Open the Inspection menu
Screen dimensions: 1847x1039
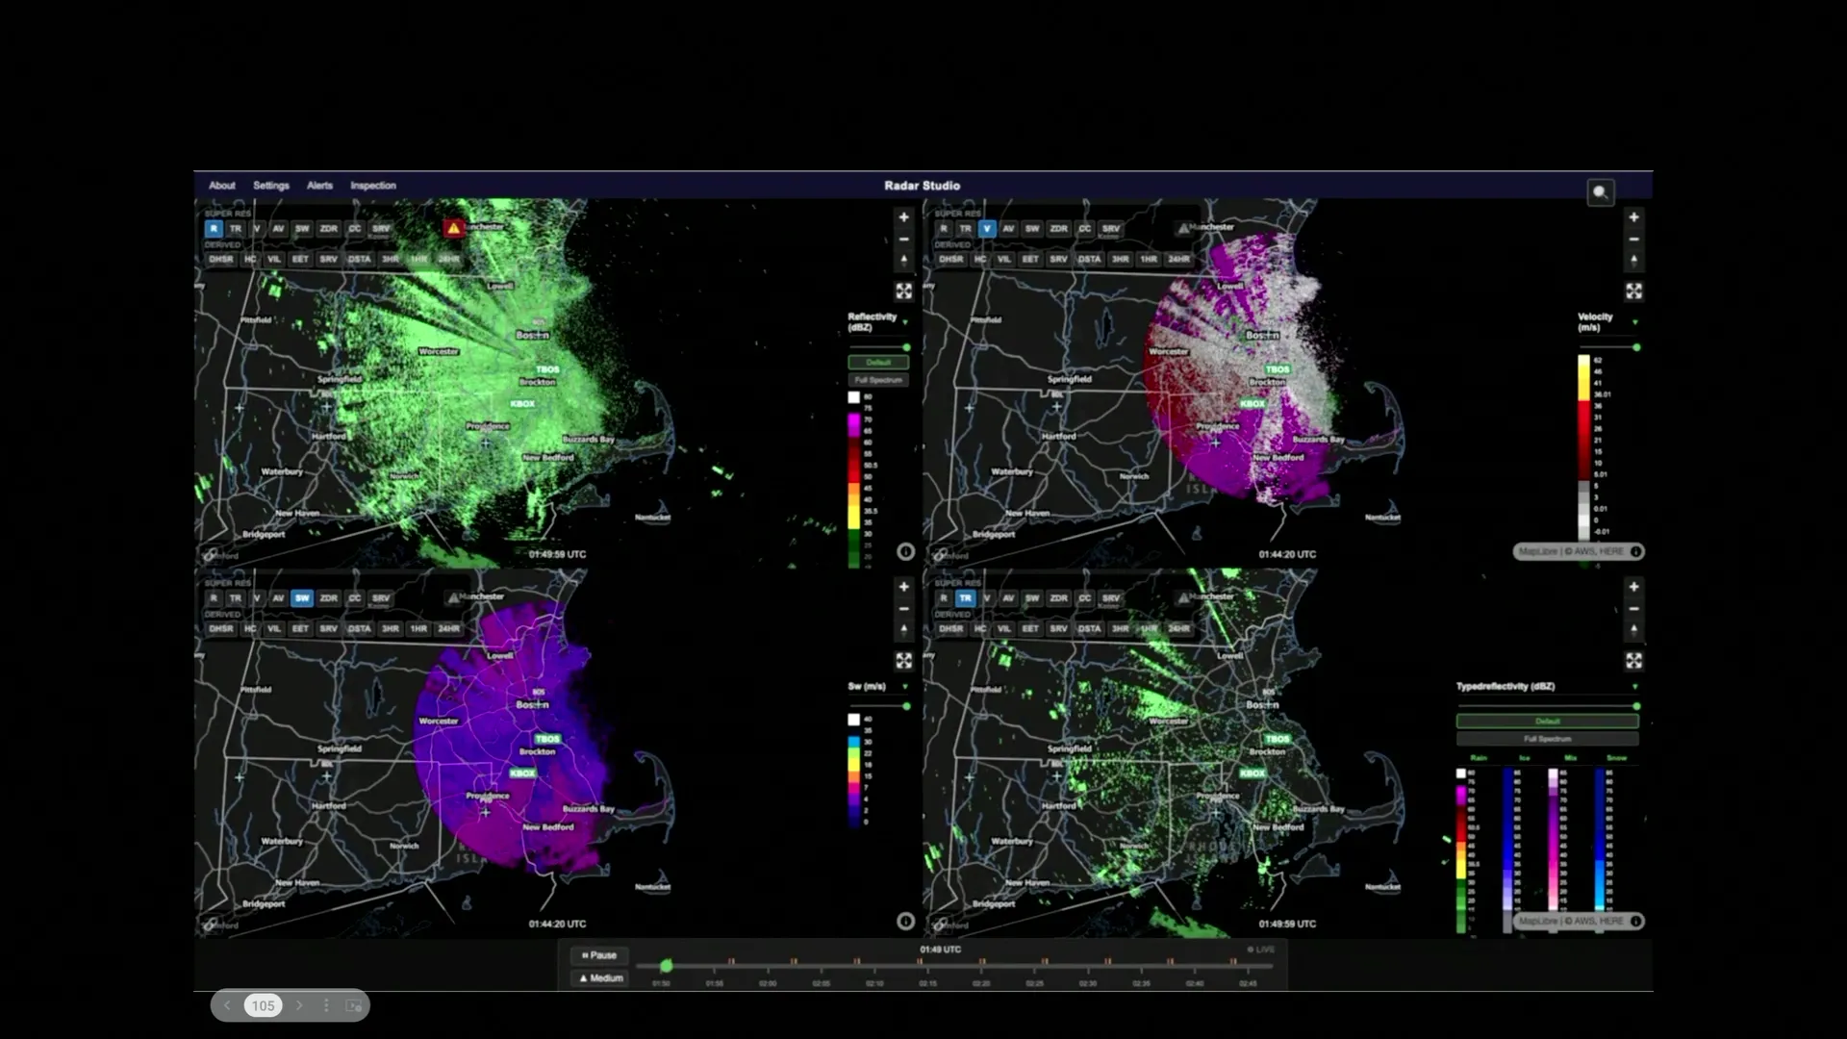click(x=373, y=186)
